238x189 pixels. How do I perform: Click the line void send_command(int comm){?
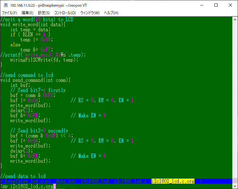[35, 80]
